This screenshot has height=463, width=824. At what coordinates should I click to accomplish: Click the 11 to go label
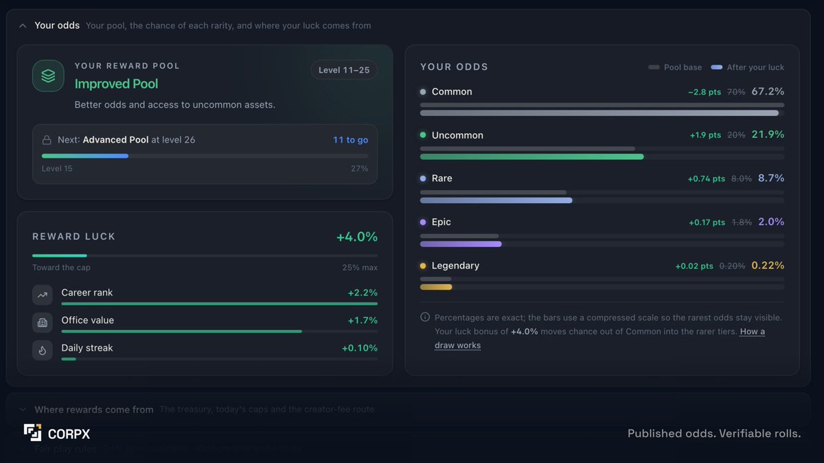point(350,140)
